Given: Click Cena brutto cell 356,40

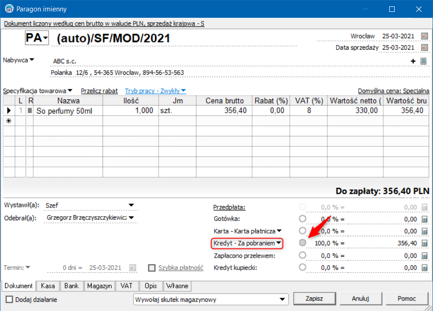Looking at the screenshot, I should [x=224, y=111].
